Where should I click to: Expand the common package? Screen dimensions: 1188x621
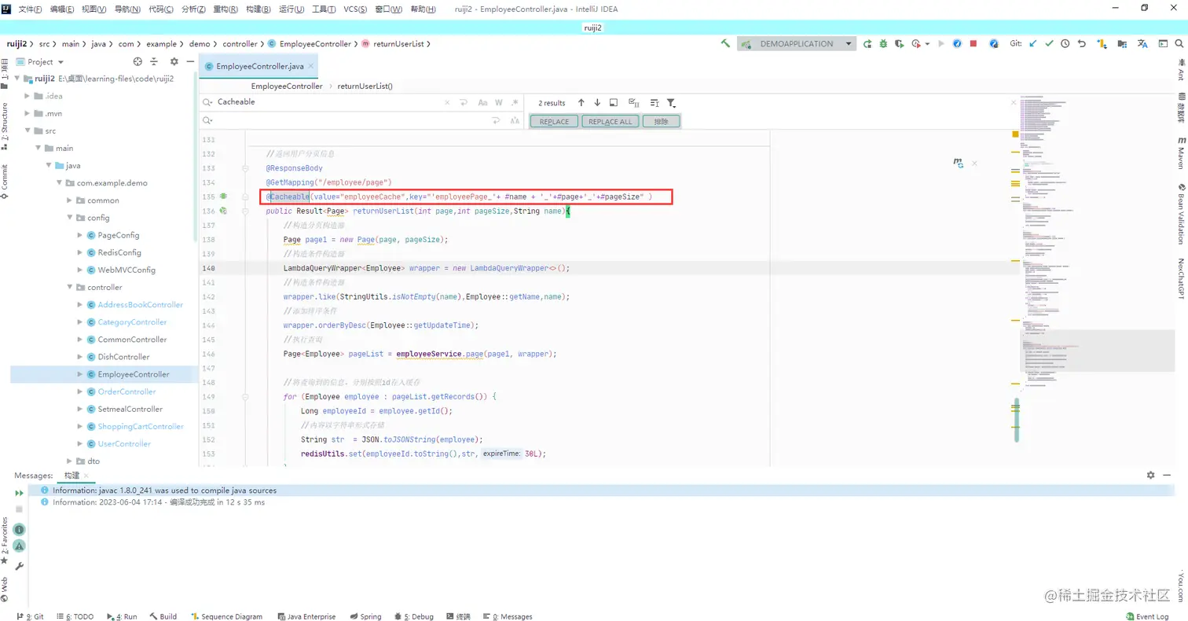tap(70, 200)
